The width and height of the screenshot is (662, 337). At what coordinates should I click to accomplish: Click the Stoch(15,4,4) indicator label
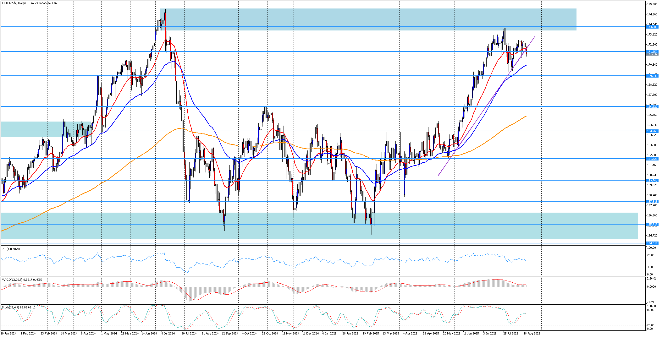point(19,307)
